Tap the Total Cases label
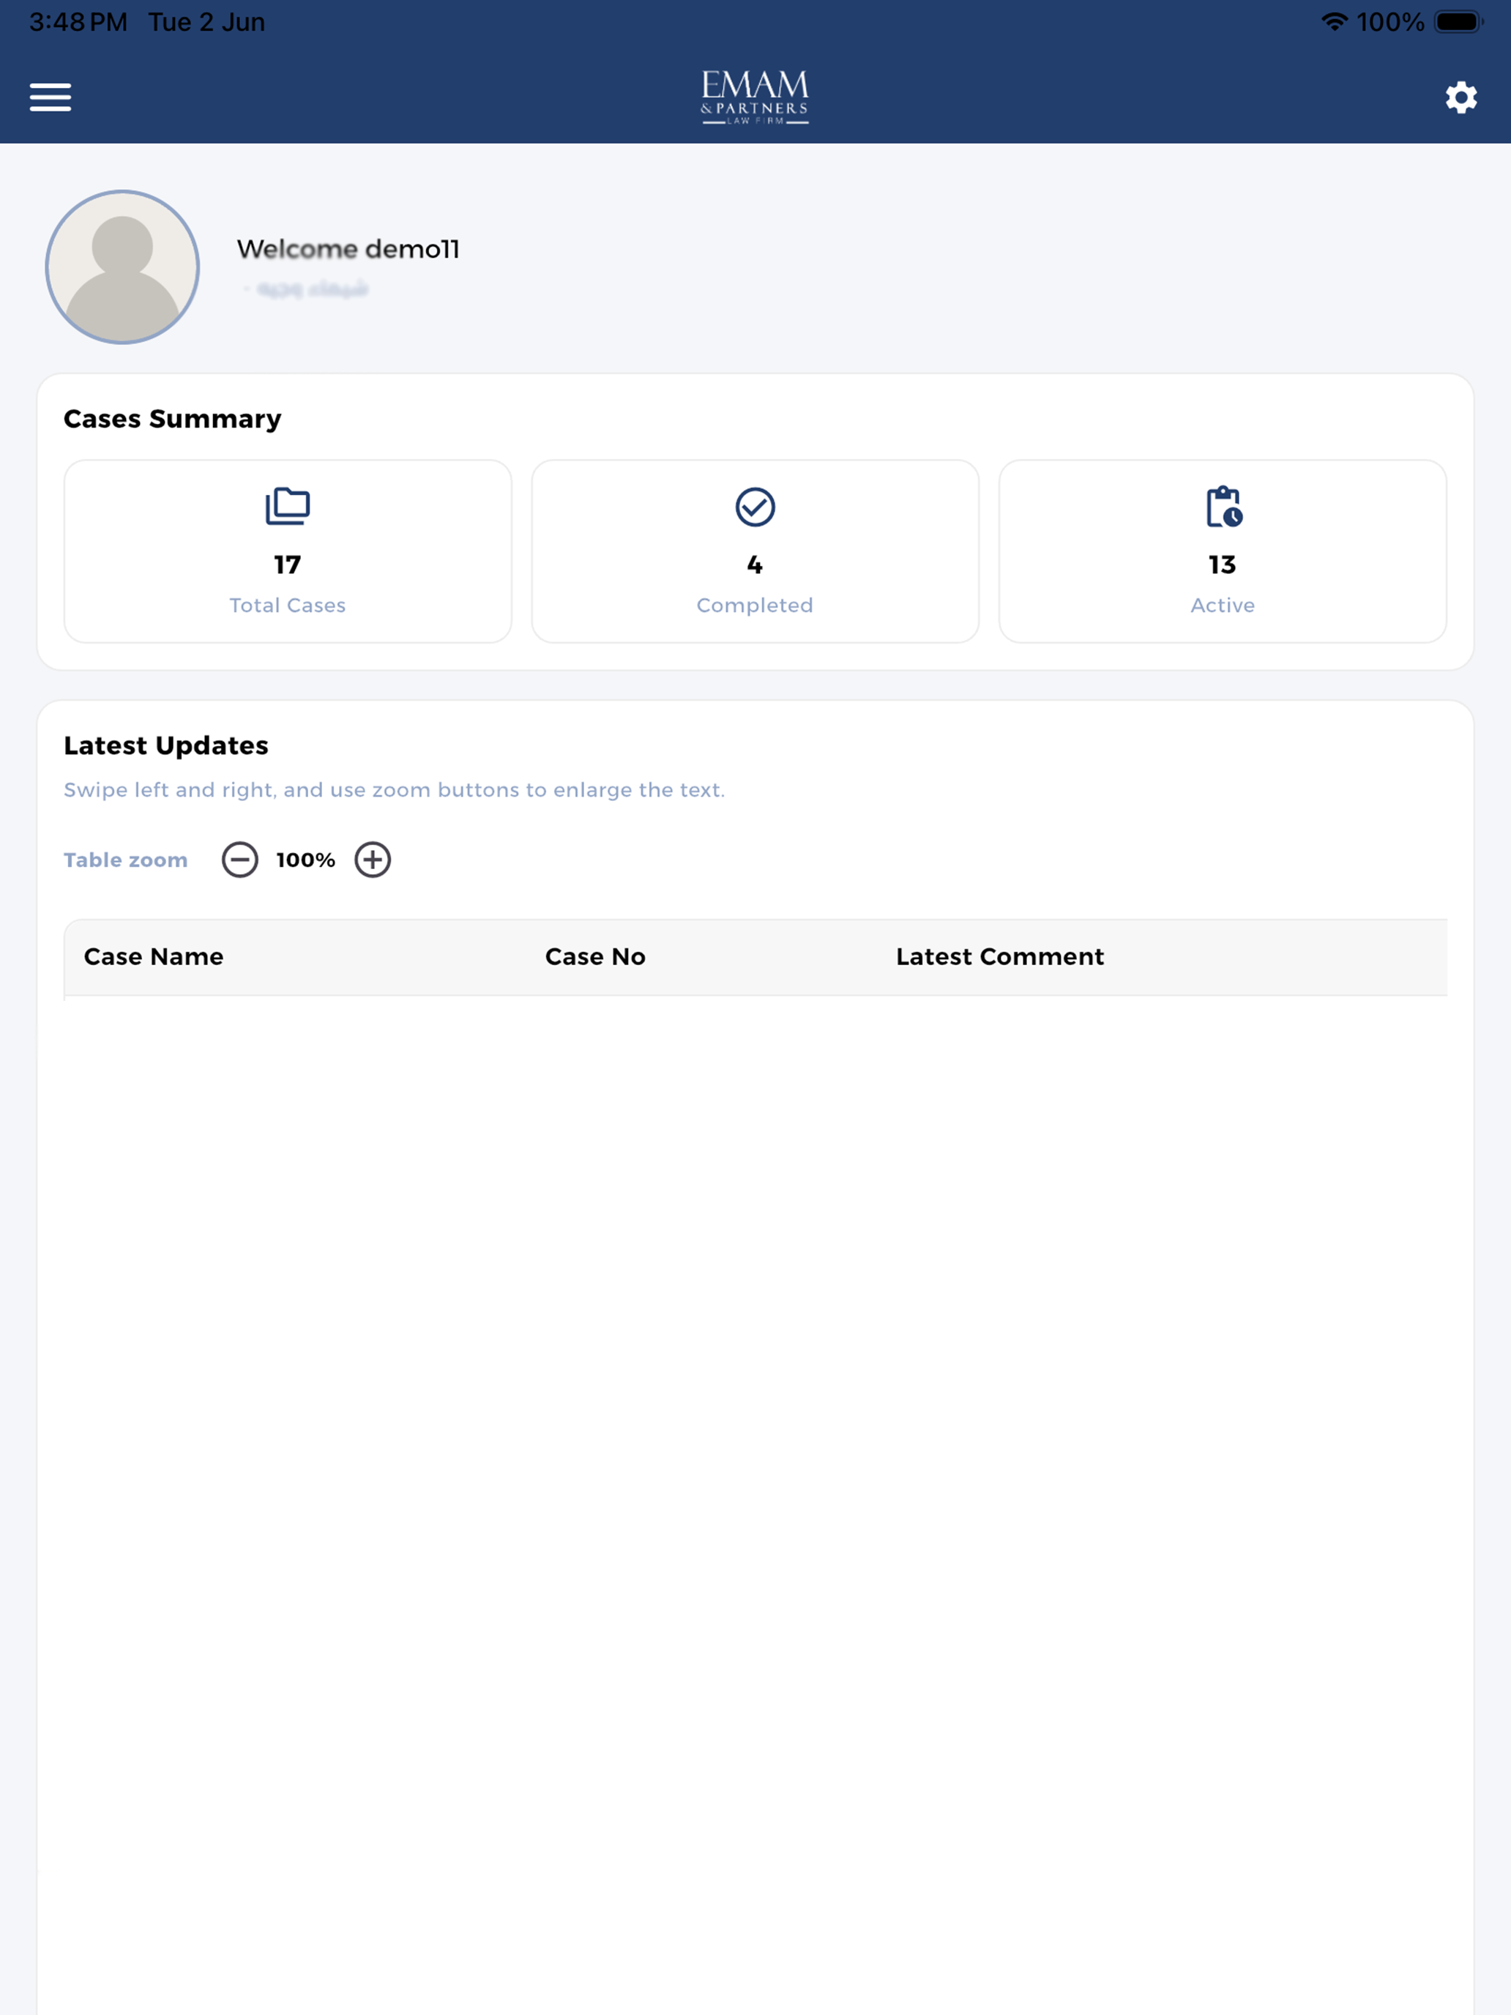Viewport: 1511px width, 2015px height. pos(288,605)
